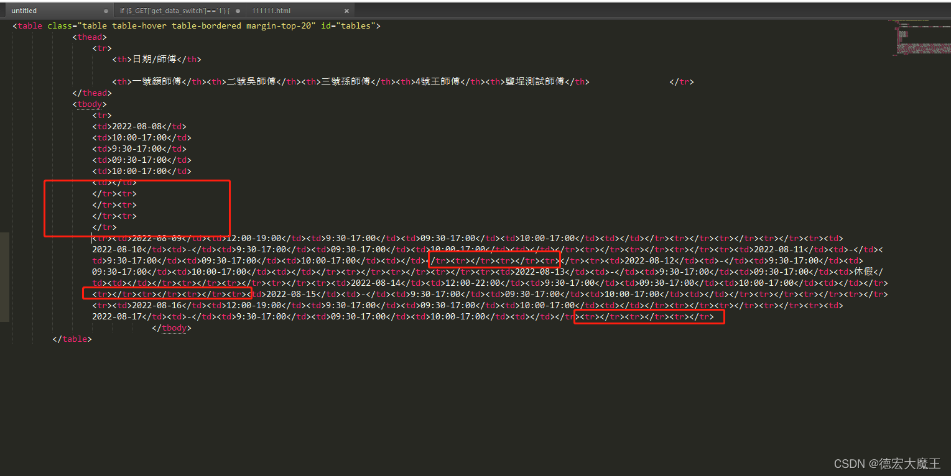Click inside the first red highlighted box
This screenshot has width=951, height=476.
pyautogui.click(x=137, y=208)
